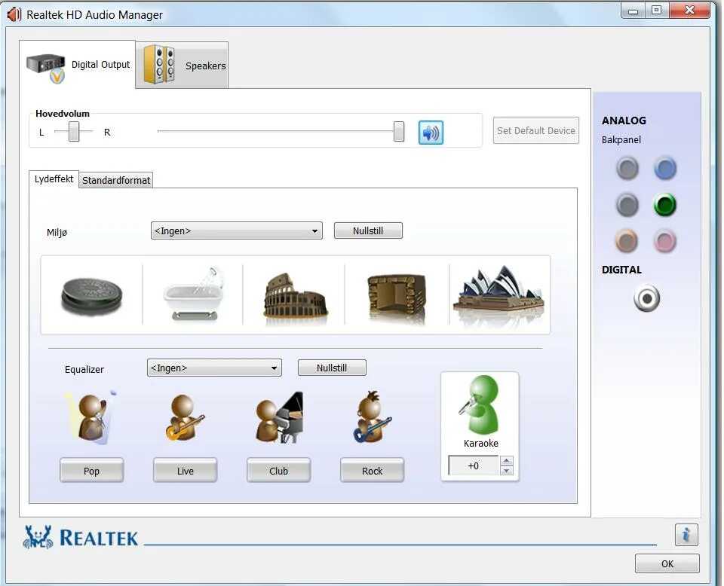Apply the Live equalizer preset button
This screenshot has height=586, width=724.
click(x=186, y=470)
